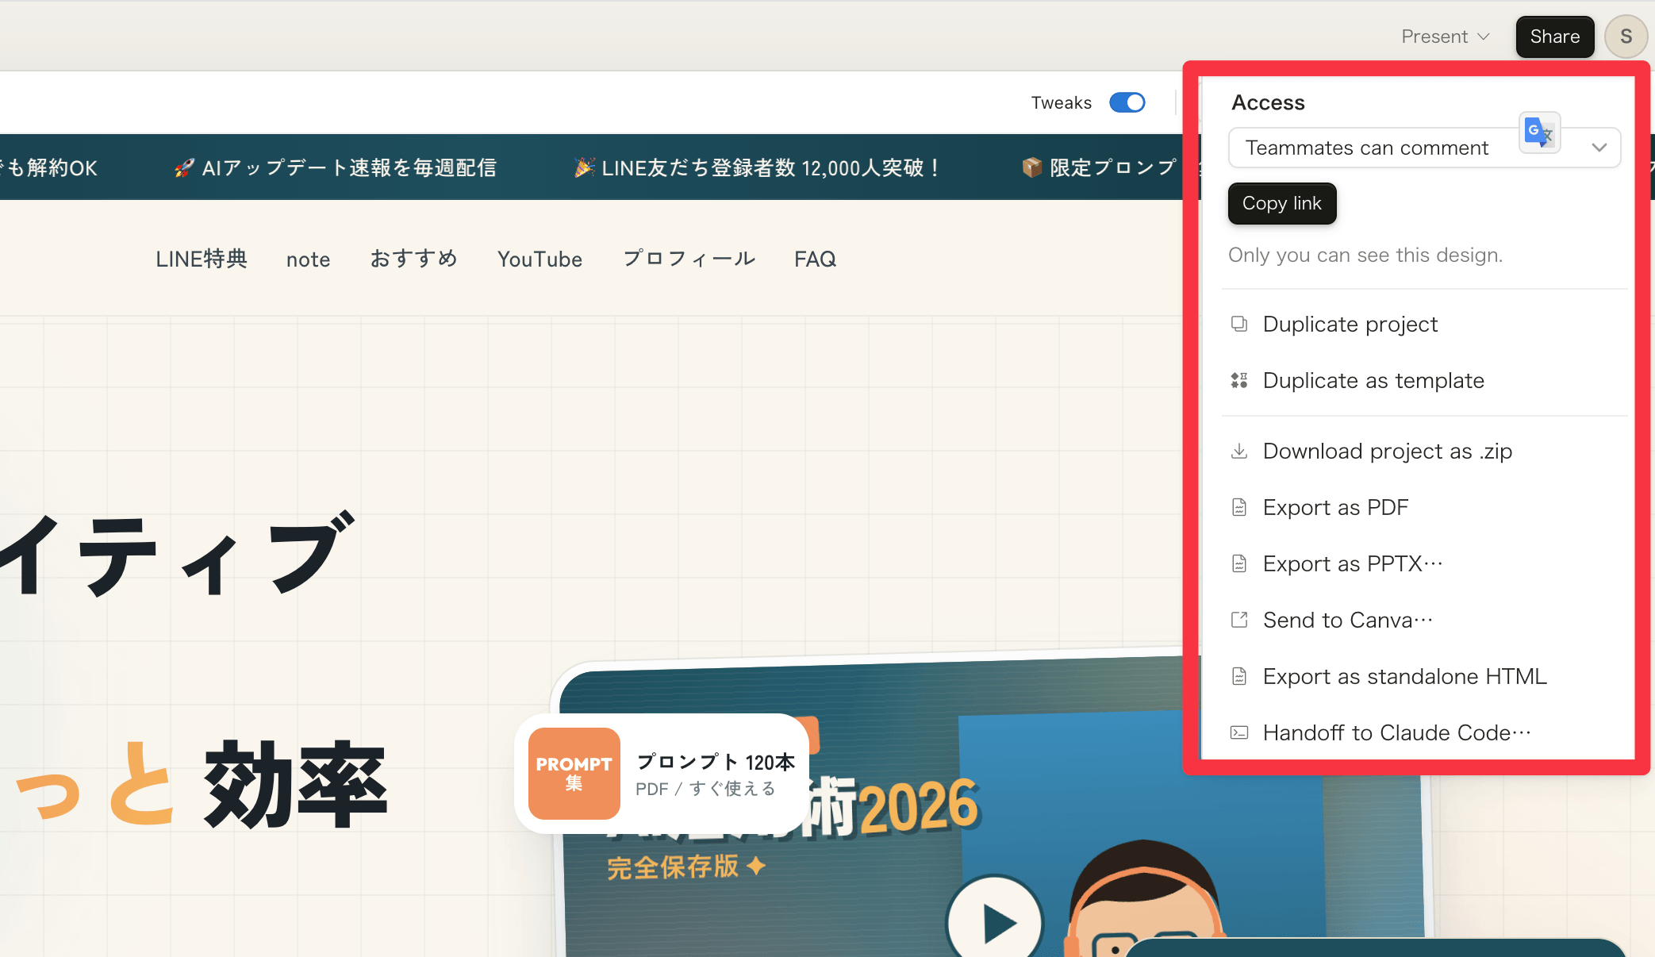Choose Export as standalone HTML

pyautogui.click(x=1404, y=676)
